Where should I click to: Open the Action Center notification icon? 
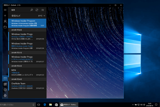pos(156,105)
